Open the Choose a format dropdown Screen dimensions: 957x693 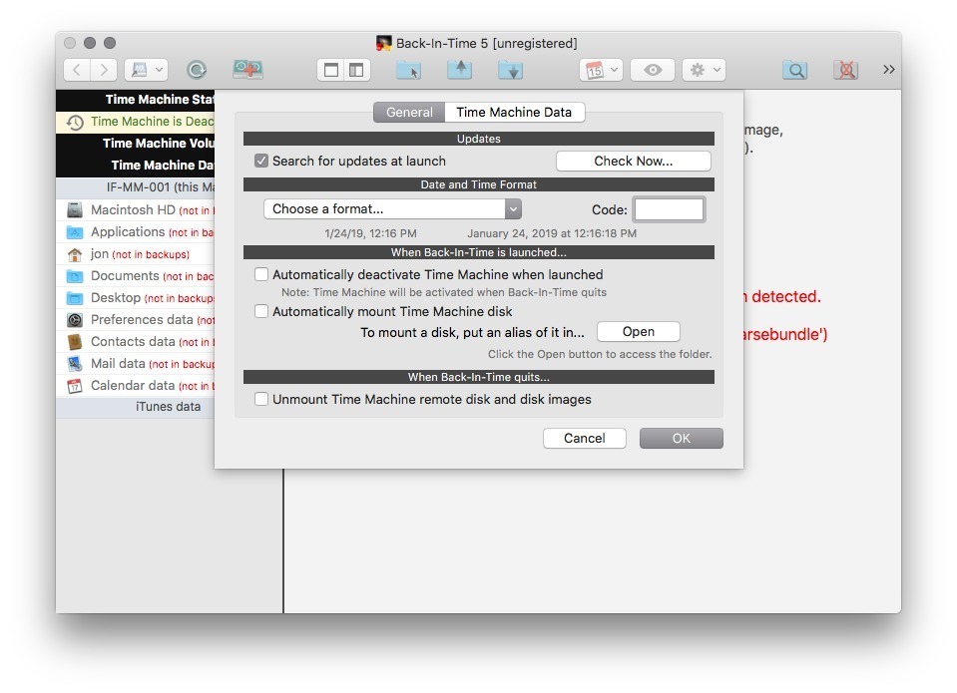[x=392, y=209]
